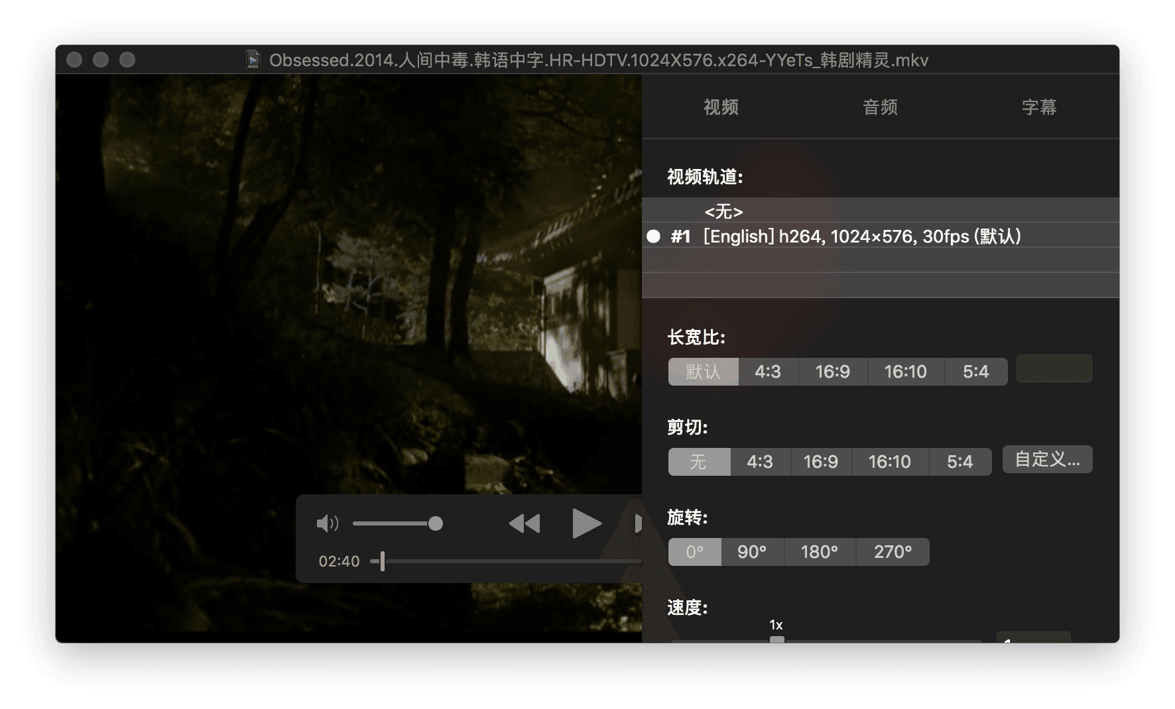Crop the video to 16:9 under 剪切
1175x709 pixels.
click(x=820, y=462)
